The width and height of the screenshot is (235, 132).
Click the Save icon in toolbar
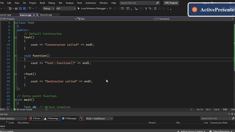pyautogui.click(x=21, y=8)
